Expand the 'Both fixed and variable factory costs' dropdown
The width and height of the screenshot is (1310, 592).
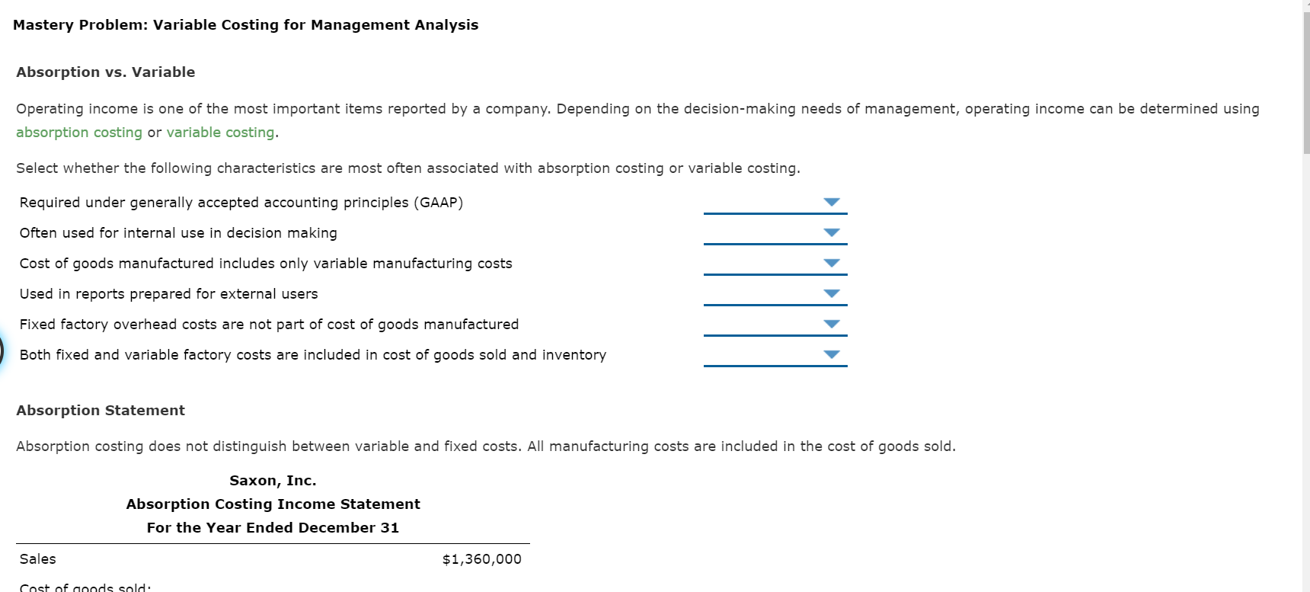pyautogui.click(x=832, y=354)
